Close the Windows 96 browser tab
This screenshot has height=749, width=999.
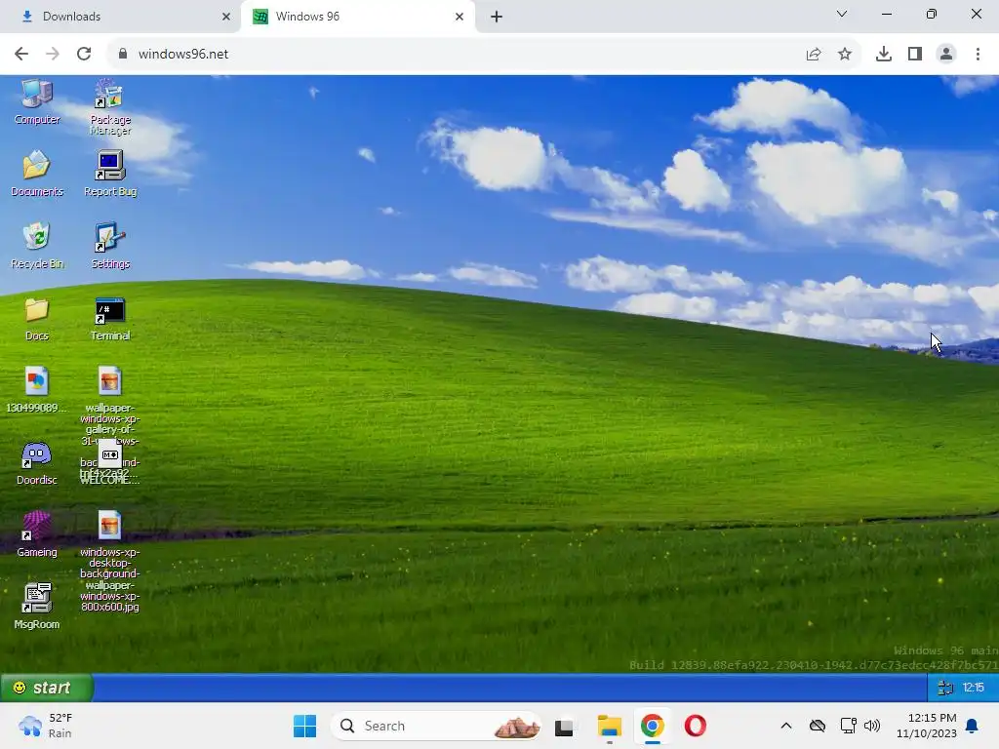click(x=460, y=17)
